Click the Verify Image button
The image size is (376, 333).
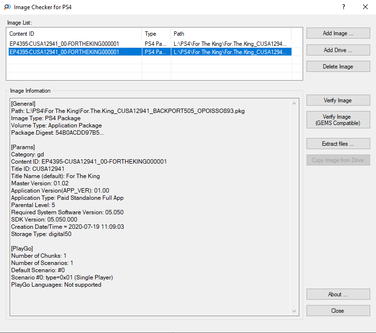click(338, 100)
